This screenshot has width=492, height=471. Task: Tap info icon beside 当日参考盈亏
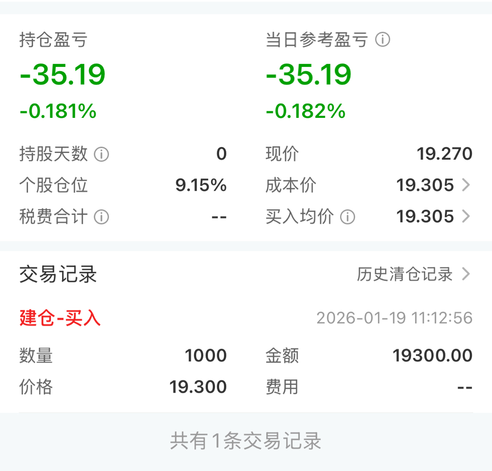coord(382,39)
